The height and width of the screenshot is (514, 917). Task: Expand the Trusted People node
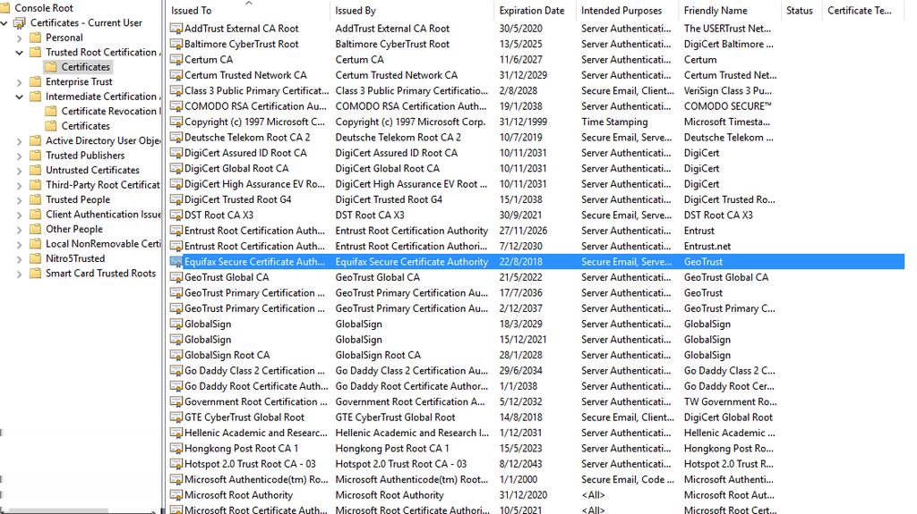pos(20,199)
